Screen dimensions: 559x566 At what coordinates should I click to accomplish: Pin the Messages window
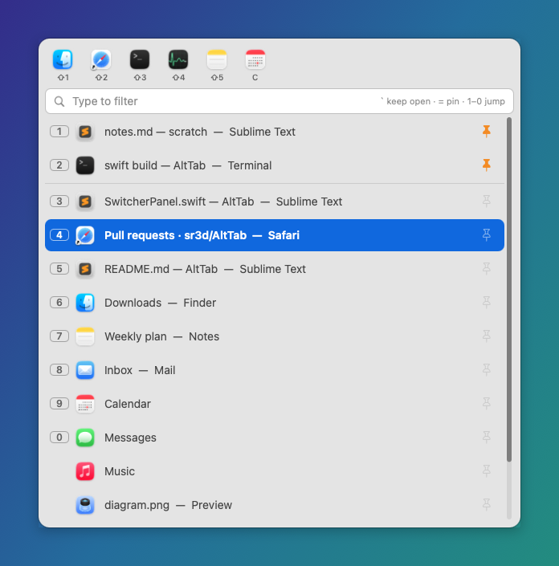click(487, 437)
